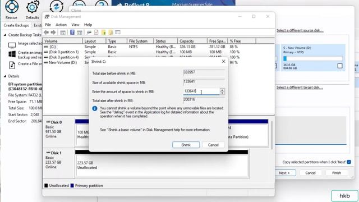Open the Help menu in Disk Management
This screenshot has width=359, height=202.
click(88, 25)
